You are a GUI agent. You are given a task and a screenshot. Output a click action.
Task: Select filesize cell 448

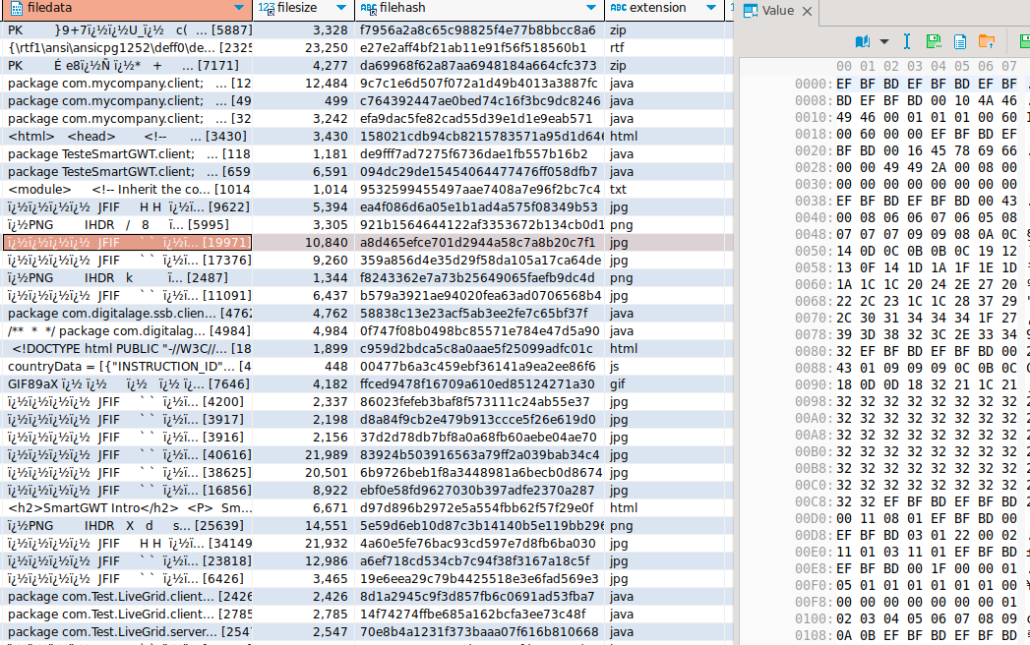click(303, 367)
